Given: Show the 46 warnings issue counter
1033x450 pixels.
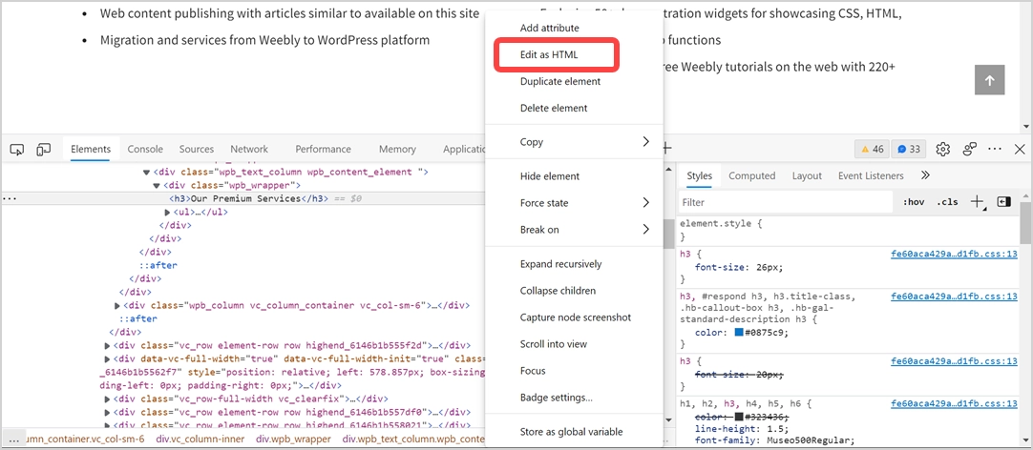Looking at the screenshot, I should point(873,150).
